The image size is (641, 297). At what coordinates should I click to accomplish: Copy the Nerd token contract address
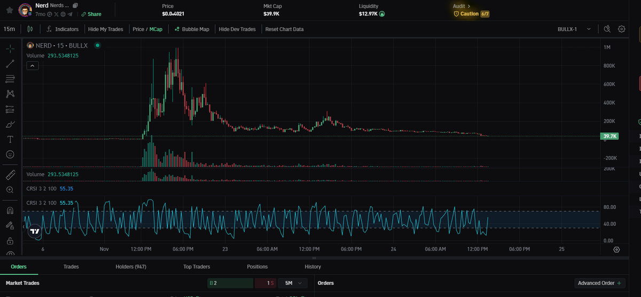point(75,5)
